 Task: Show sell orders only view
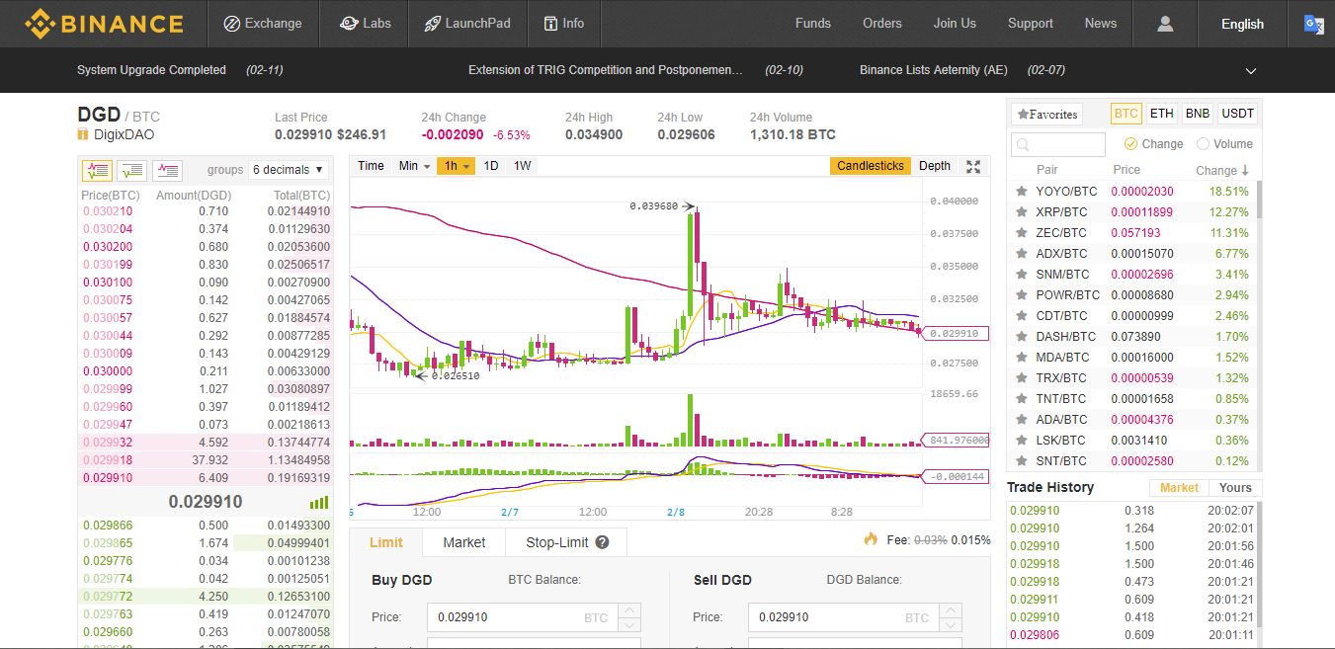pyautogui.click(x=167, y=170)
